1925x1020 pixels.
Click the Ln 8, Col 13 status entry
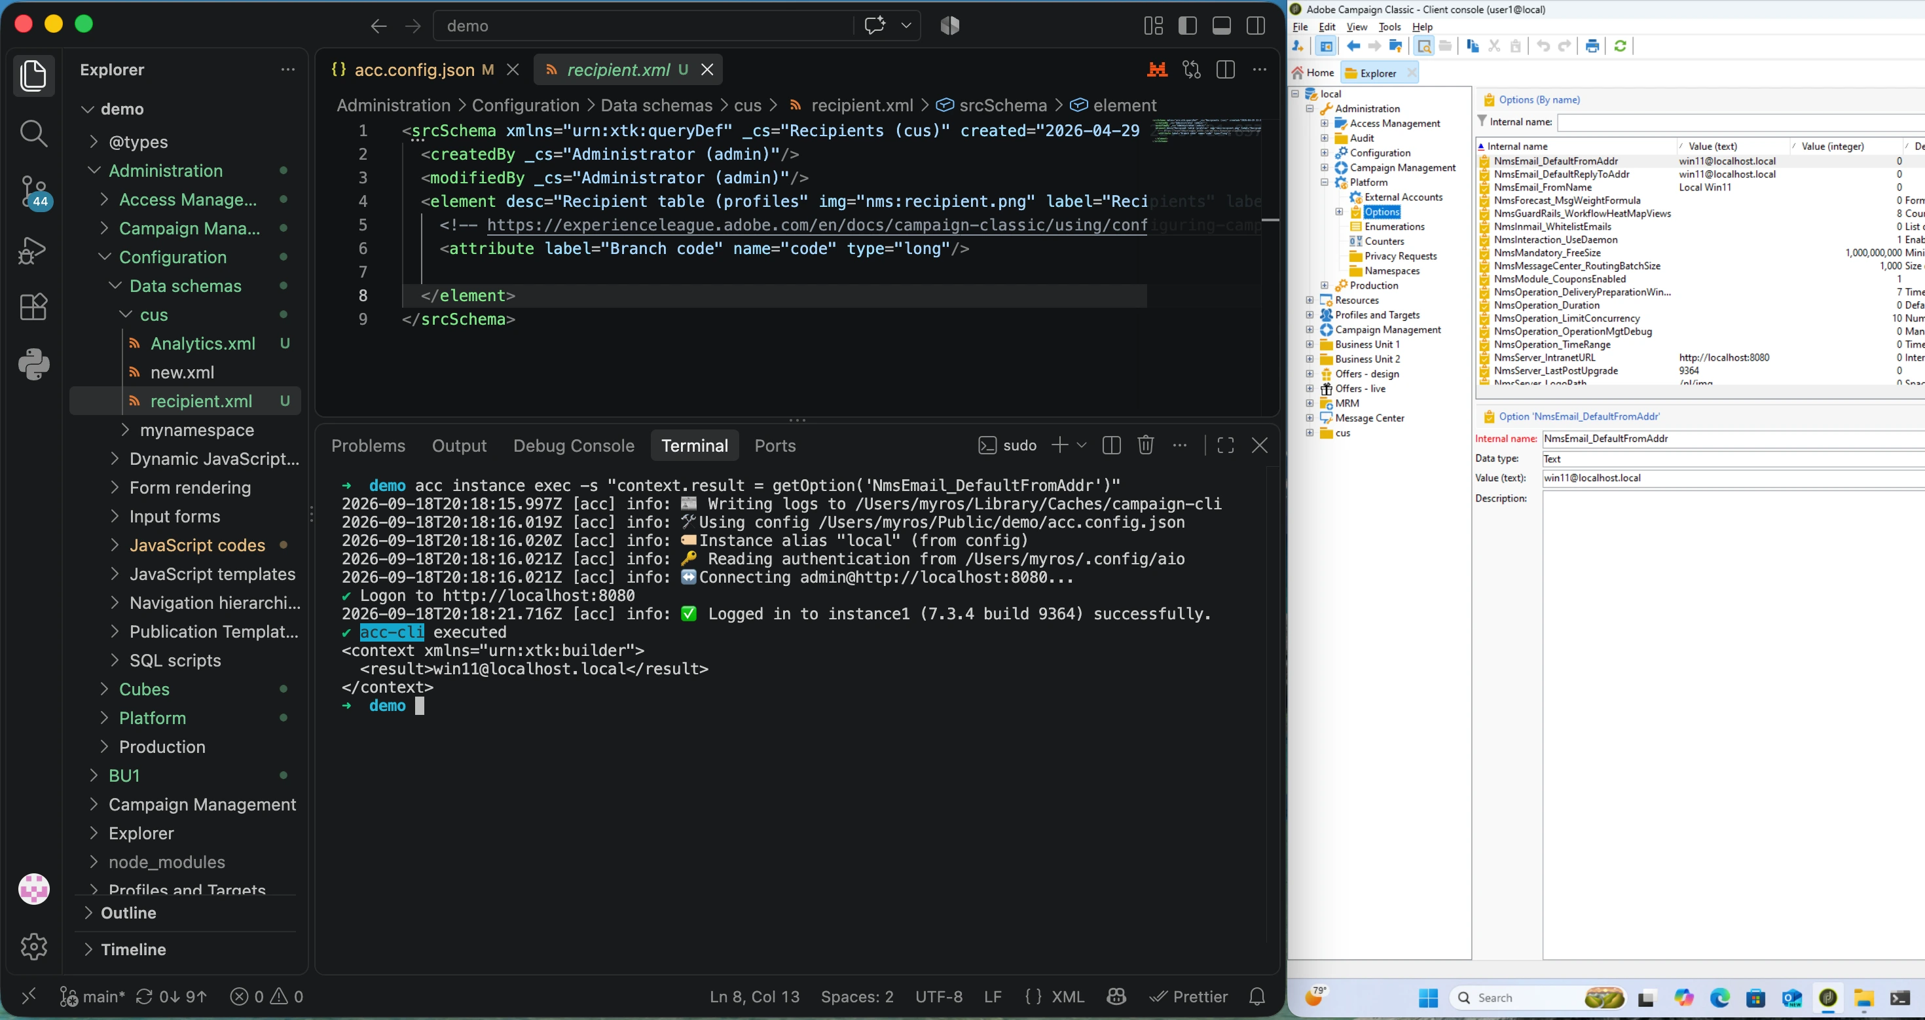coord(755,996)
